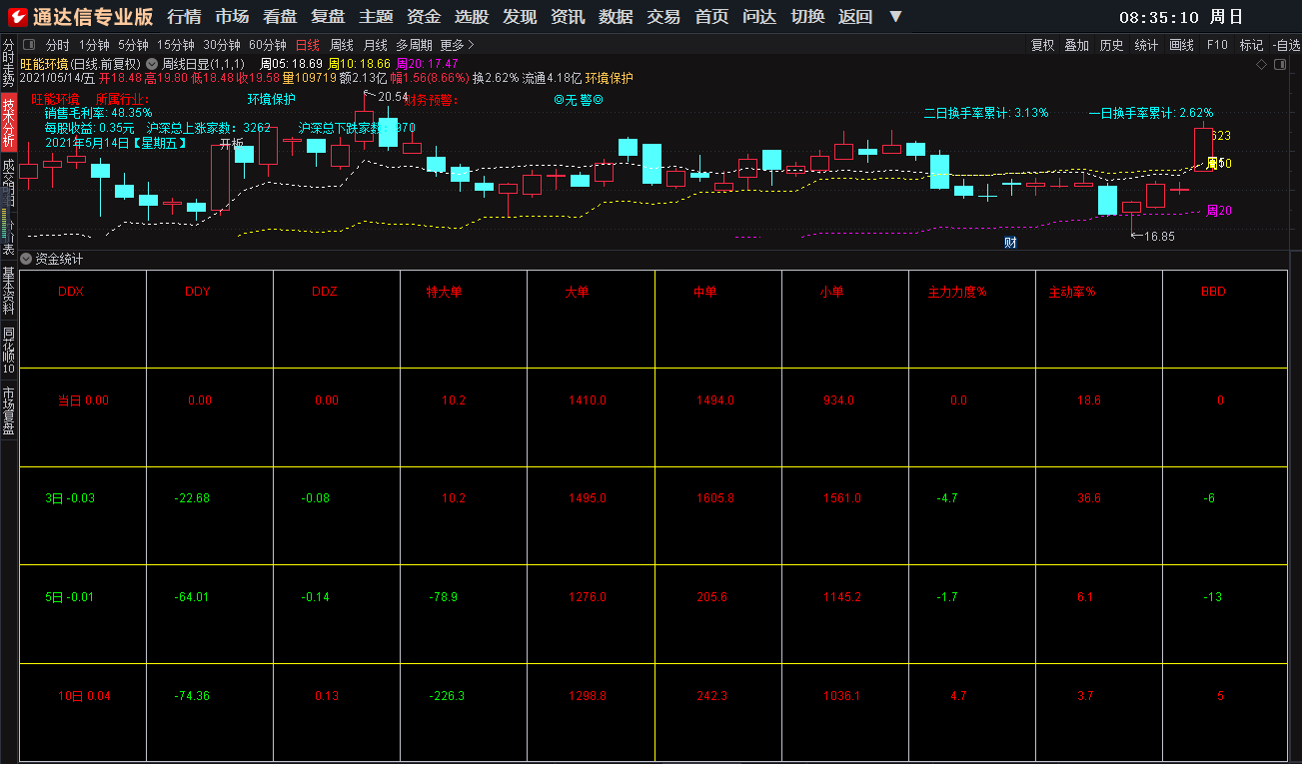Select 分时走势 left sidebar tab
The height and width of the screenshot is (764, 1302).
(8, 64)
